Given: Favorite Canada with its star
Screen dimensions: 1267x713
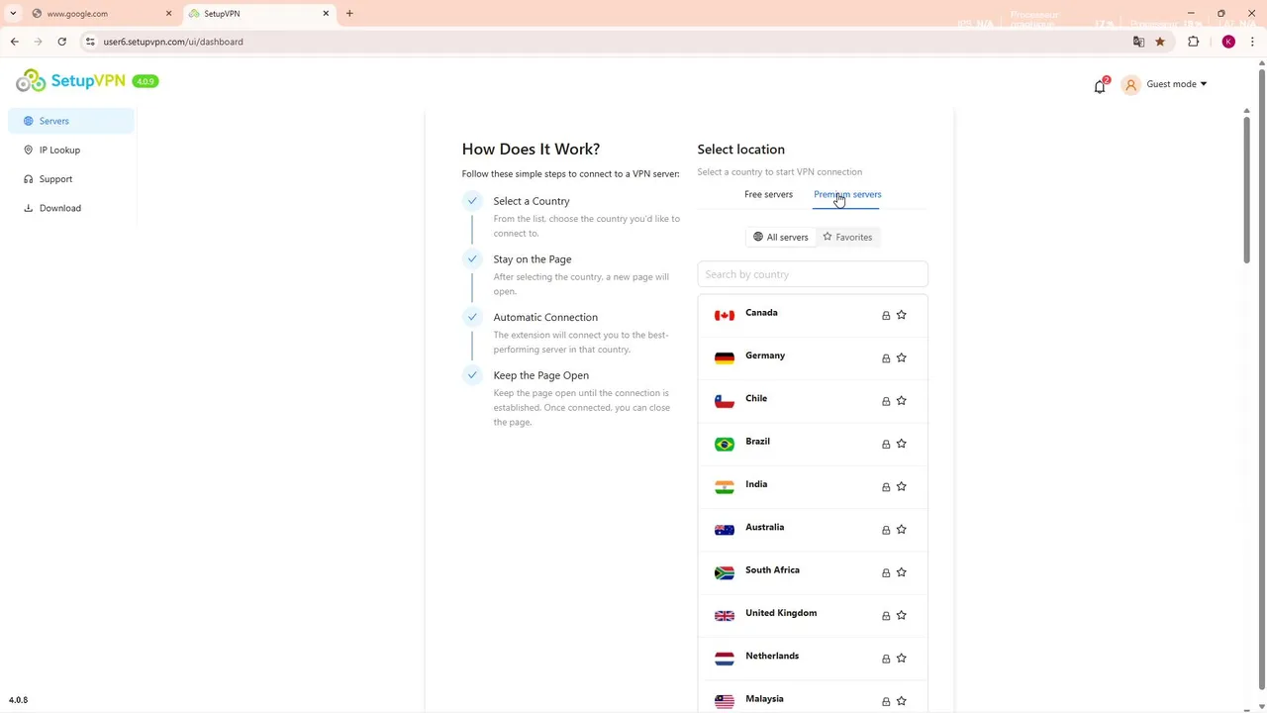Looking at the screenshot, I should [901, 315].
